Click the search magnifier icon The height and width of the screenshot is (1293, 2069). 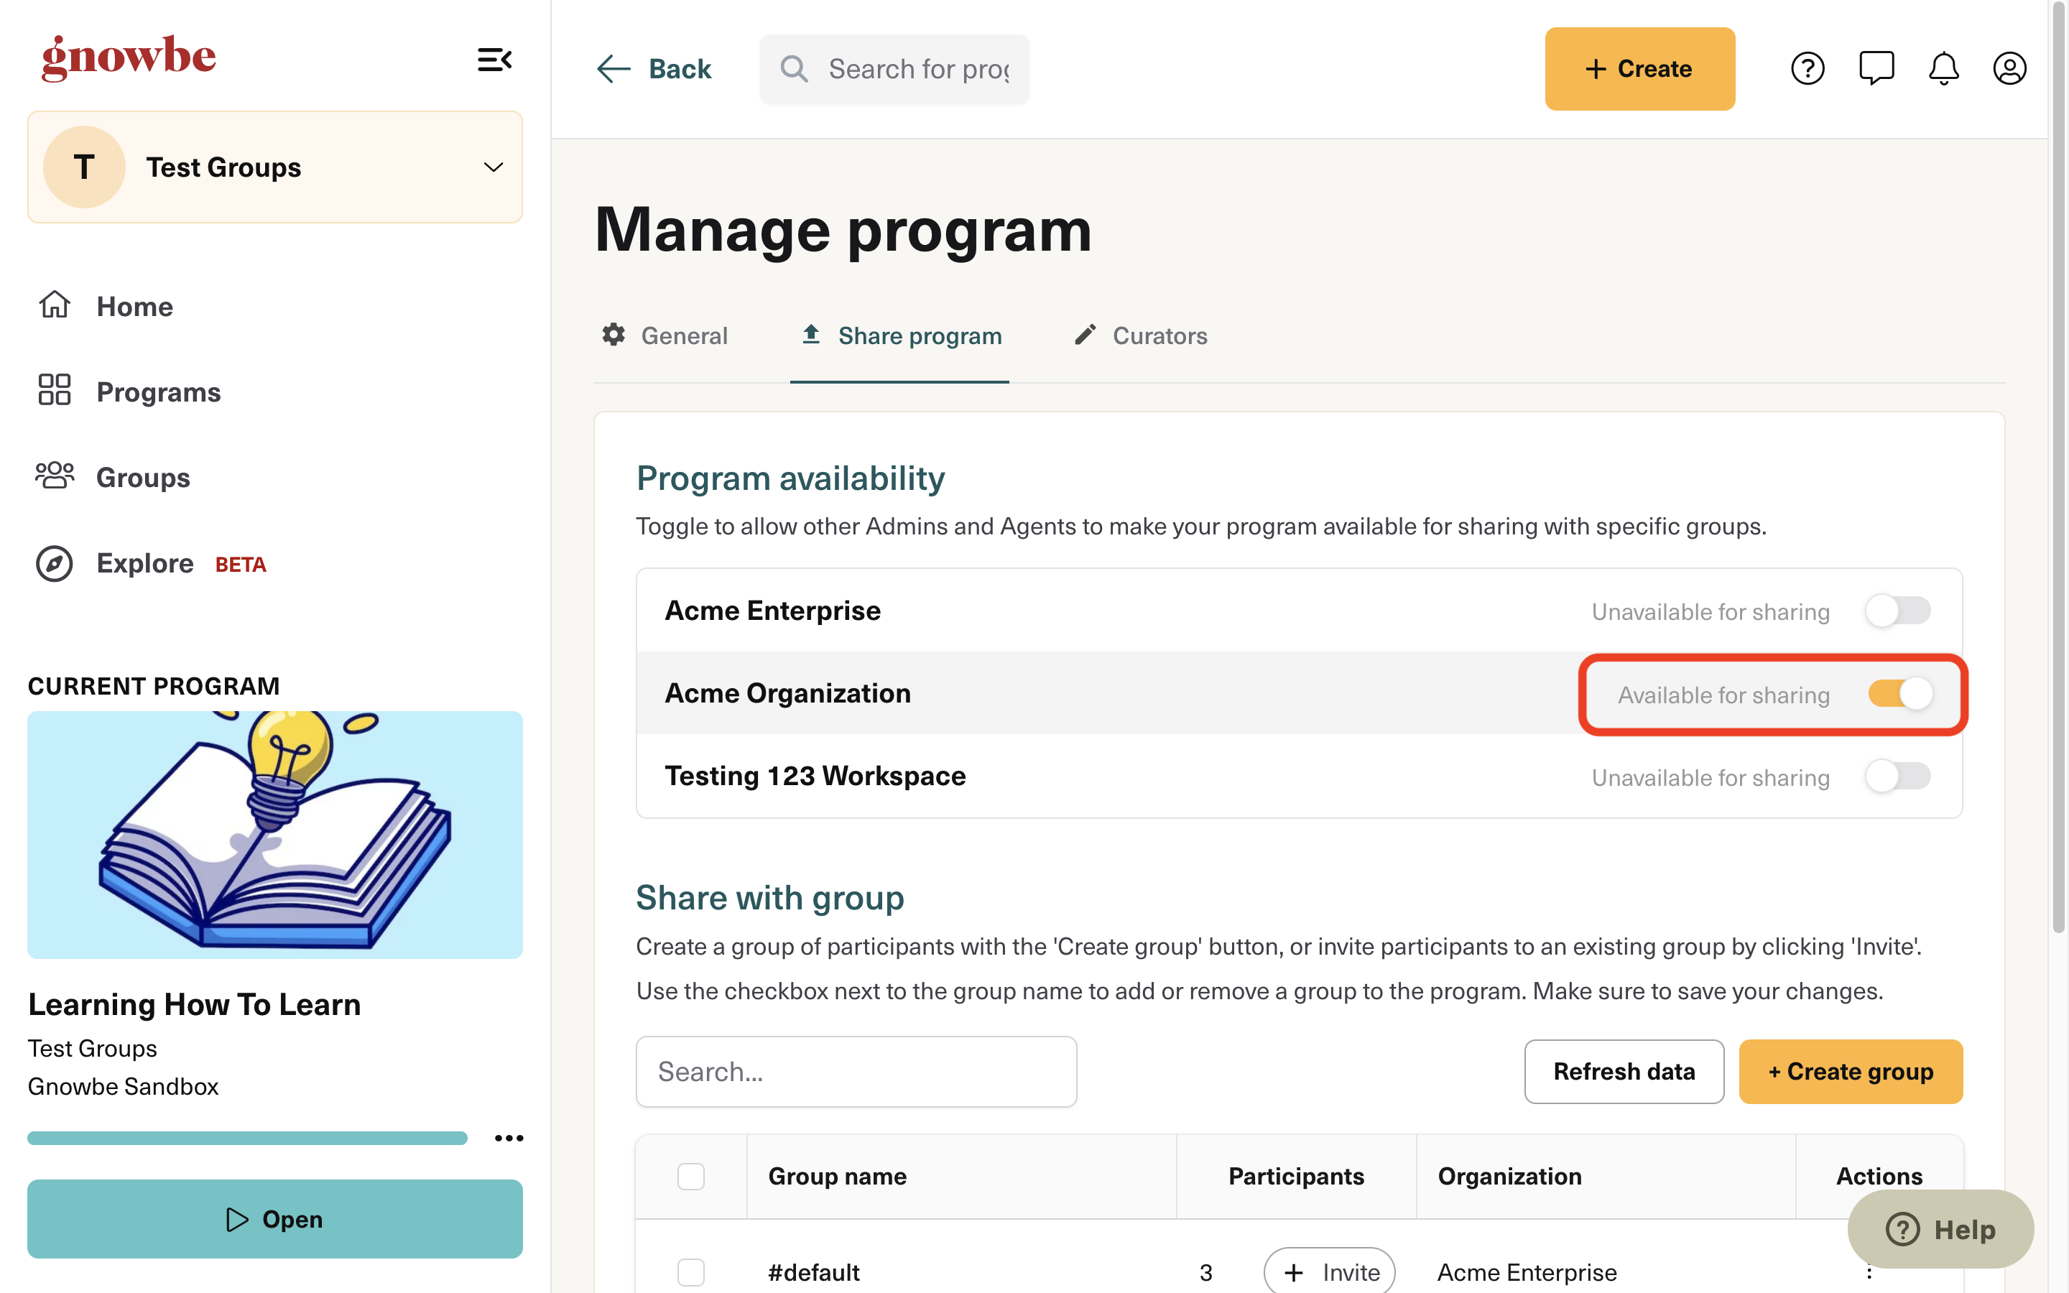pos(795,68)
